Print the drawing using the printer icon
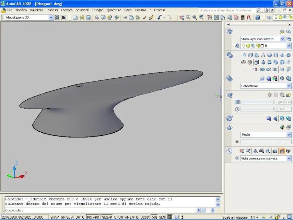This screenshot has width=293, height=220. pyautogui.click(x=97, y=18)
